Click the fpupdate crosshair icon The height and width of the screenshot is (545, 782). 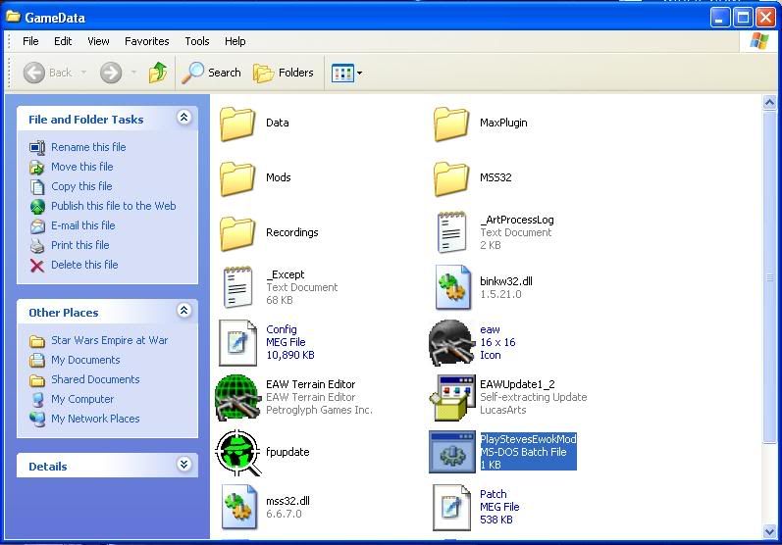237,452
